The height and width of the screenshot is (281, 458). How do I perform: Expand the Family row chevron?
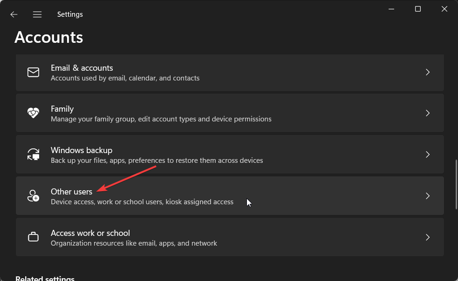(x=428, y=113)
